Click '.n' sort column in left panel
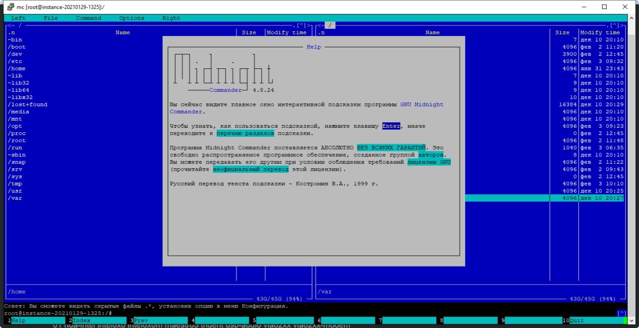Image resolution: width=639 pixels, height=328 pixels. point(11,32)
